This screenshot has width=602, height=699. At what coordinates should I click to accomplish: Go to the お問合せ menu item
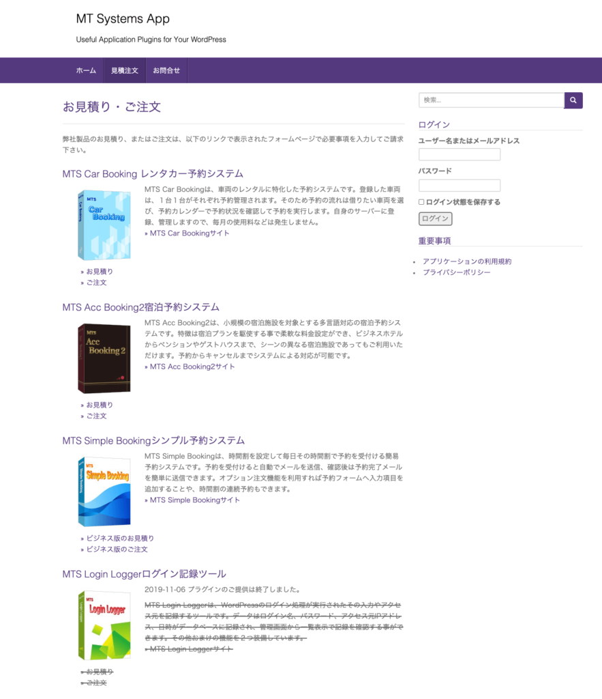166,71
